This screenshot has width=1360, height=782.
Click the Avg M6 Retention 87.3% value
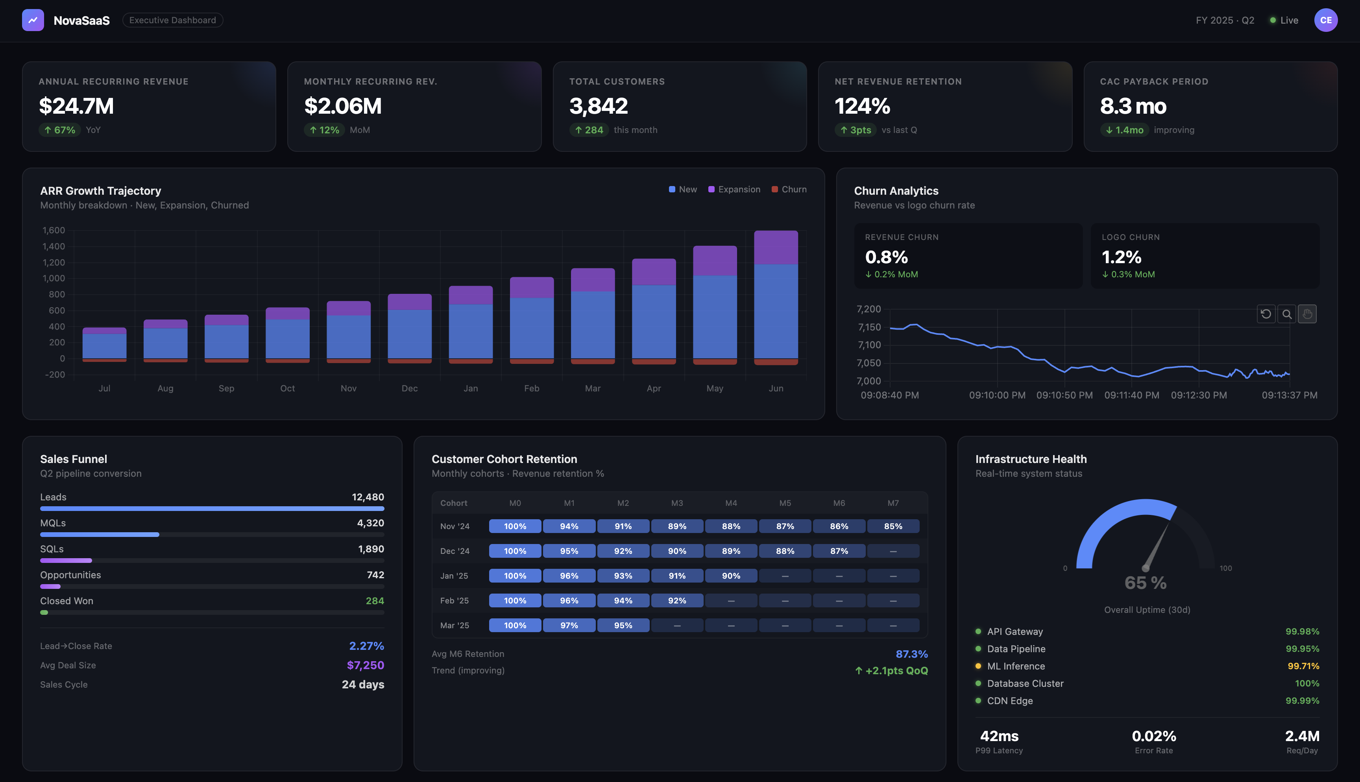pos(911,654)
